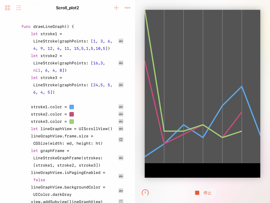Tap the number 24 in stroke3 points
Screen dimensions: 270x203
pos(95,85)
